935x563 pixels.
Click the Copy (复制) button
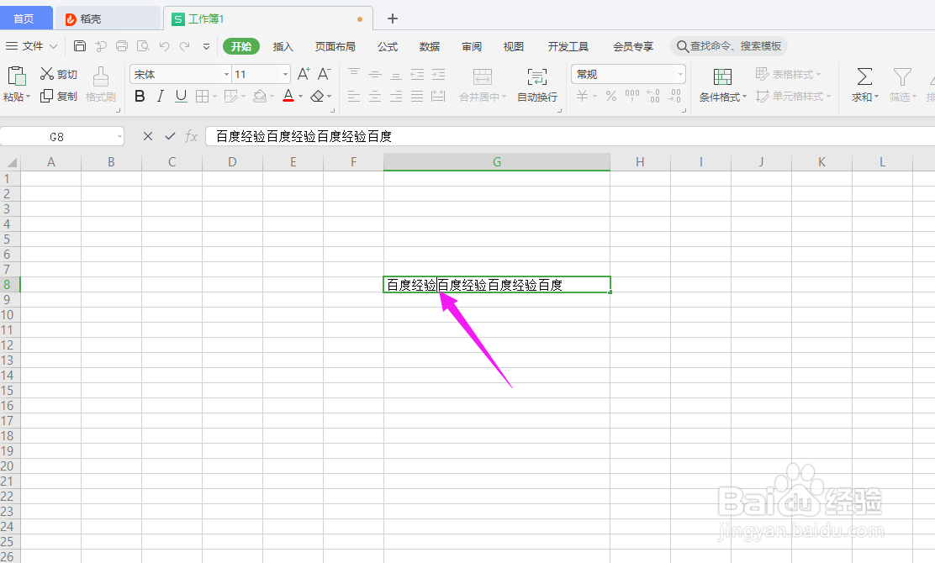point(59,96)
